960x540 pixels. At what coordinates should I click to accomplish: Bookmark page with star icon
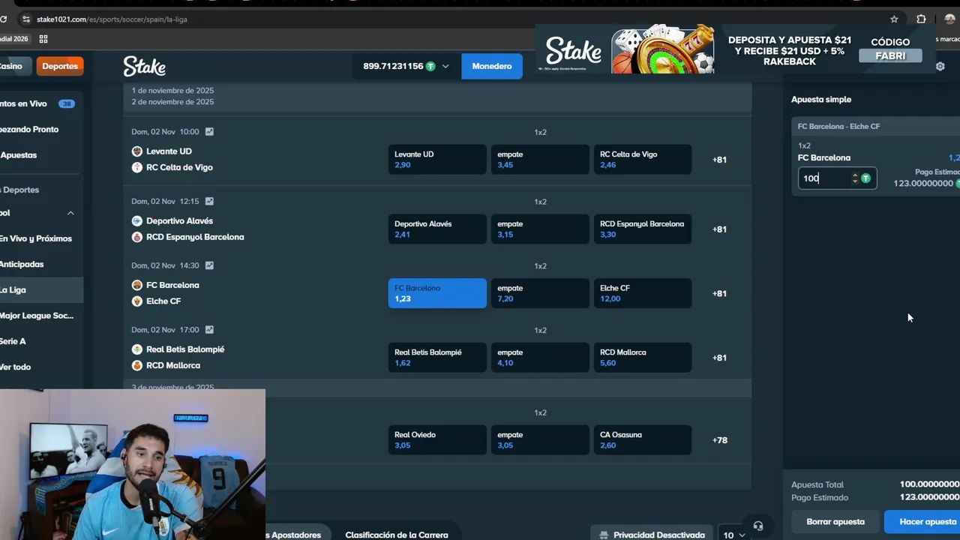894,19
